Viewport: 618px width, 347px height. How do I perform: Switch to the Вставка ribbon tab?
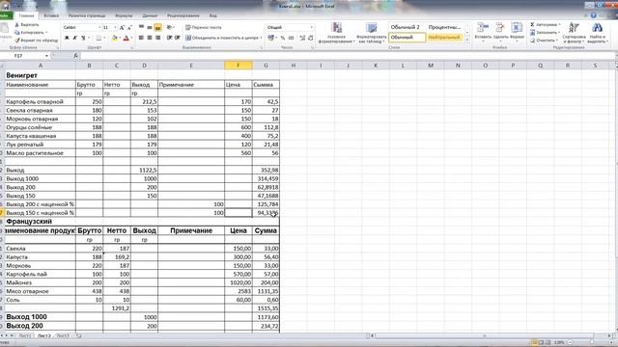51,15
